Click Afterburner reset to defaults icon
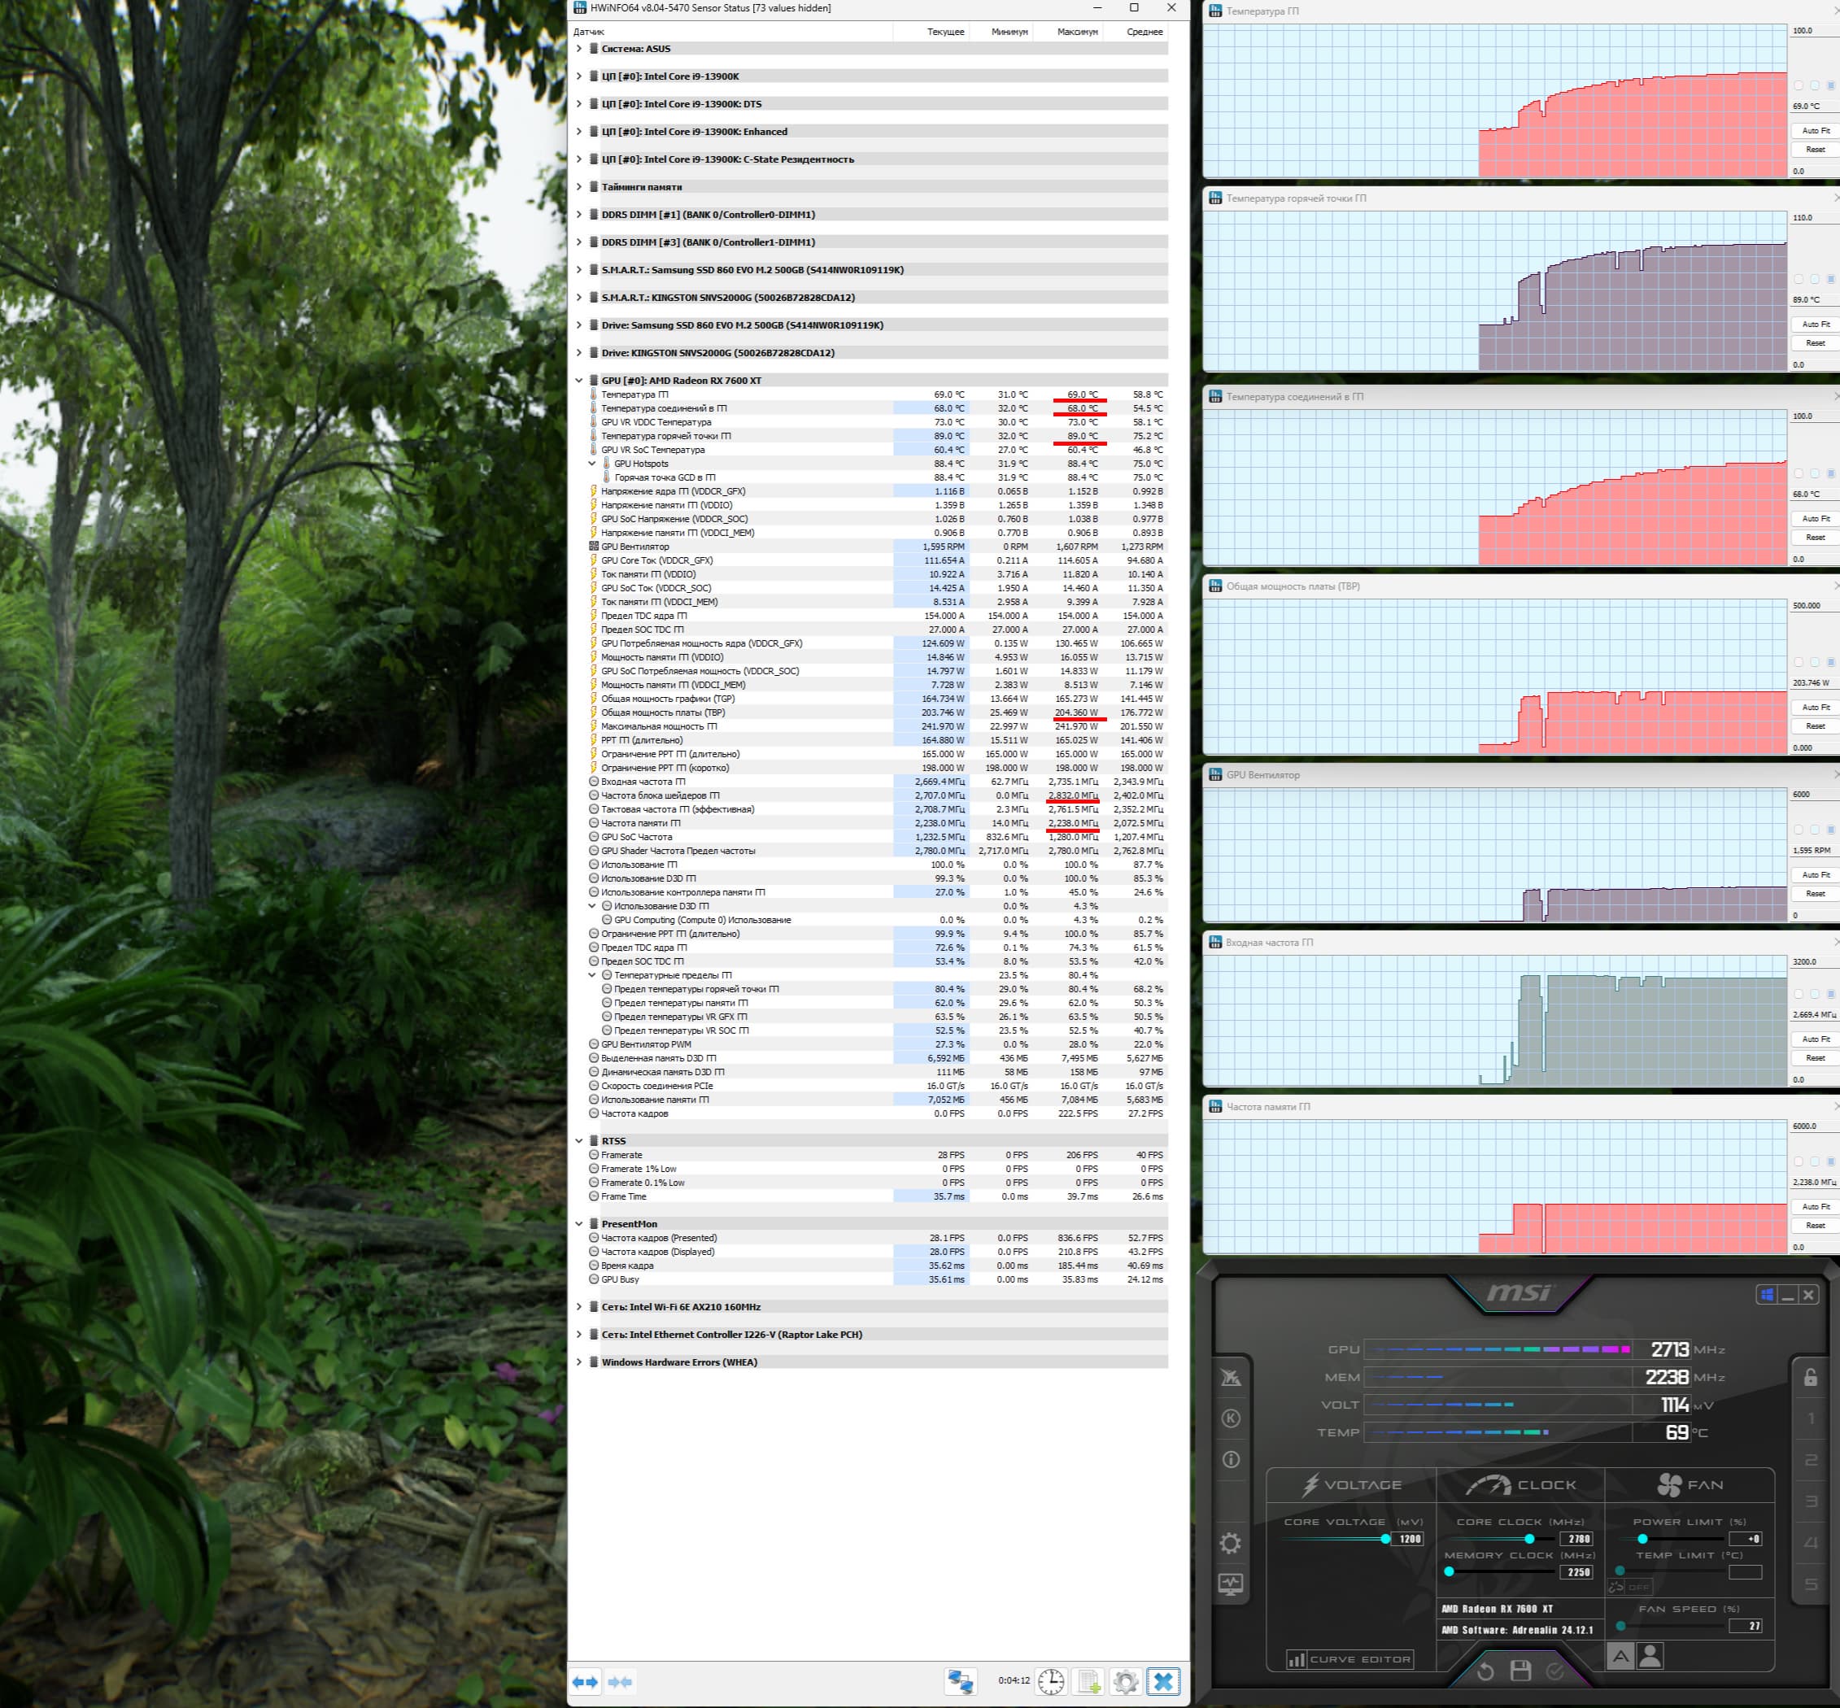1840x1708 pixels. pos(1485,1671)
